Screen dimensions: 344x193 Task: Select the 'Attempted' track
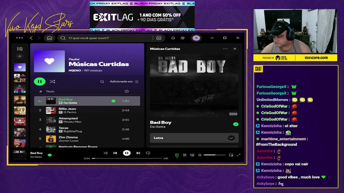coord(87,120)
